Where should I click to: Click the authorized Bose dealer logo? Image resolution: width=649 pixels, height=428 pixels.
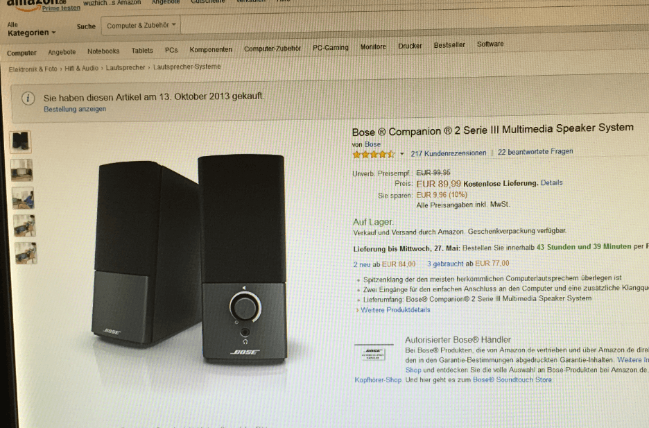pyautogui.click(x=374, y=354)
